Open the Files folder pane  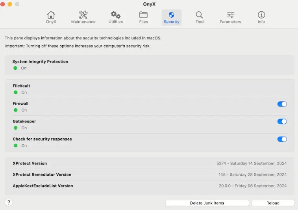[143, 17]
